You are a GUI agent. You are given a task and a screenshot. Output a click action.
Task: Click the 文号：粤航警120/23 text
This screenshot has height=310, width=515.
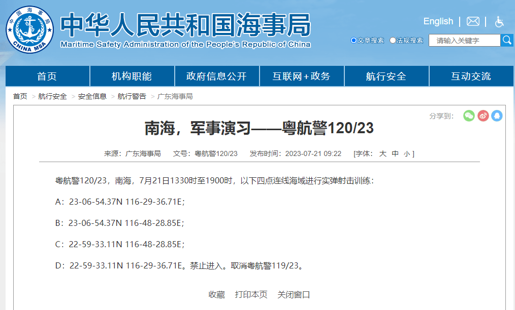tap(205, 153)
